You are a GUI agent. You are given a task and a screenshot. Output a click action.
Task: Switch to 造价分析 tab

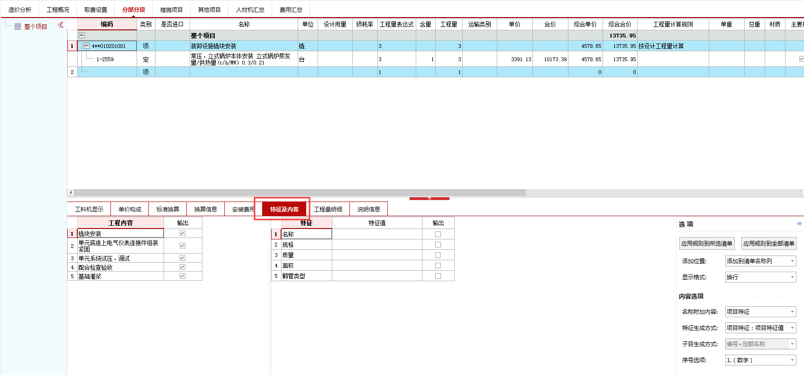coord(20,10)
